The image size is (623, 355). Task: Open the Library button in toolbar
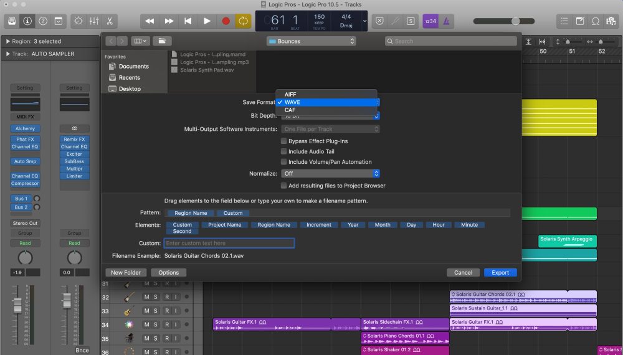(12, 21)
